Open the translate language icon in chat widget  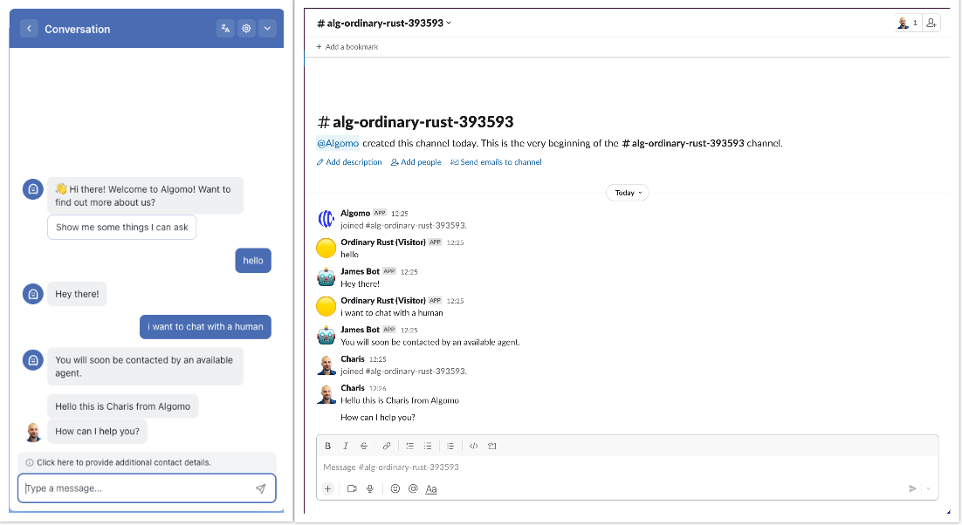(225, 28)
